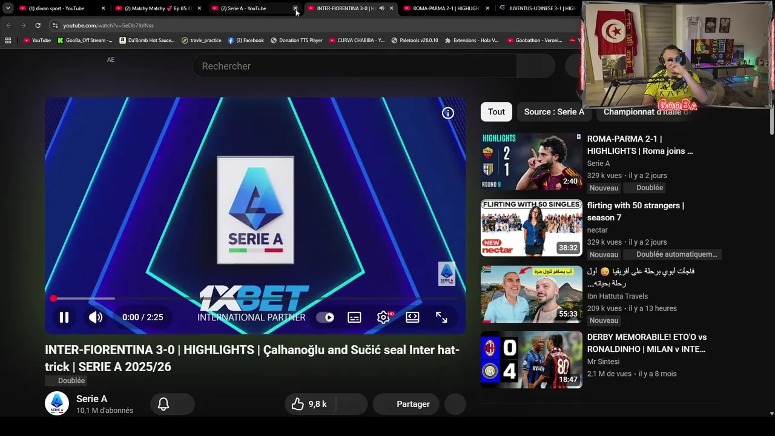Click the Mr Sintesi channel name
Screen dimensions: 775x436
coord(603,362)
